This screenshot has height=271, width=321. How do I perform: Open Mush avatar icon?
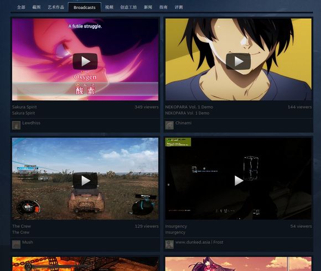(16, 244)
